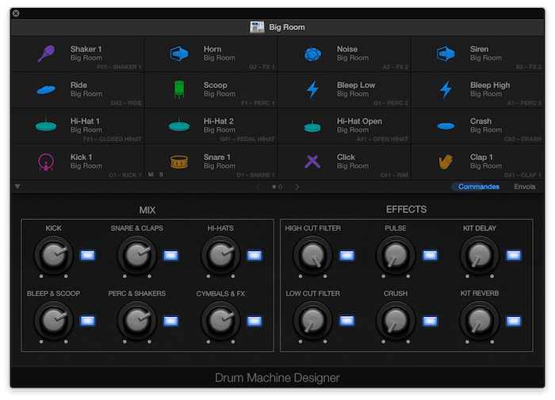
Task: Toggle the CYMBALS & FX mix button
Action: [x=255, y=321]
